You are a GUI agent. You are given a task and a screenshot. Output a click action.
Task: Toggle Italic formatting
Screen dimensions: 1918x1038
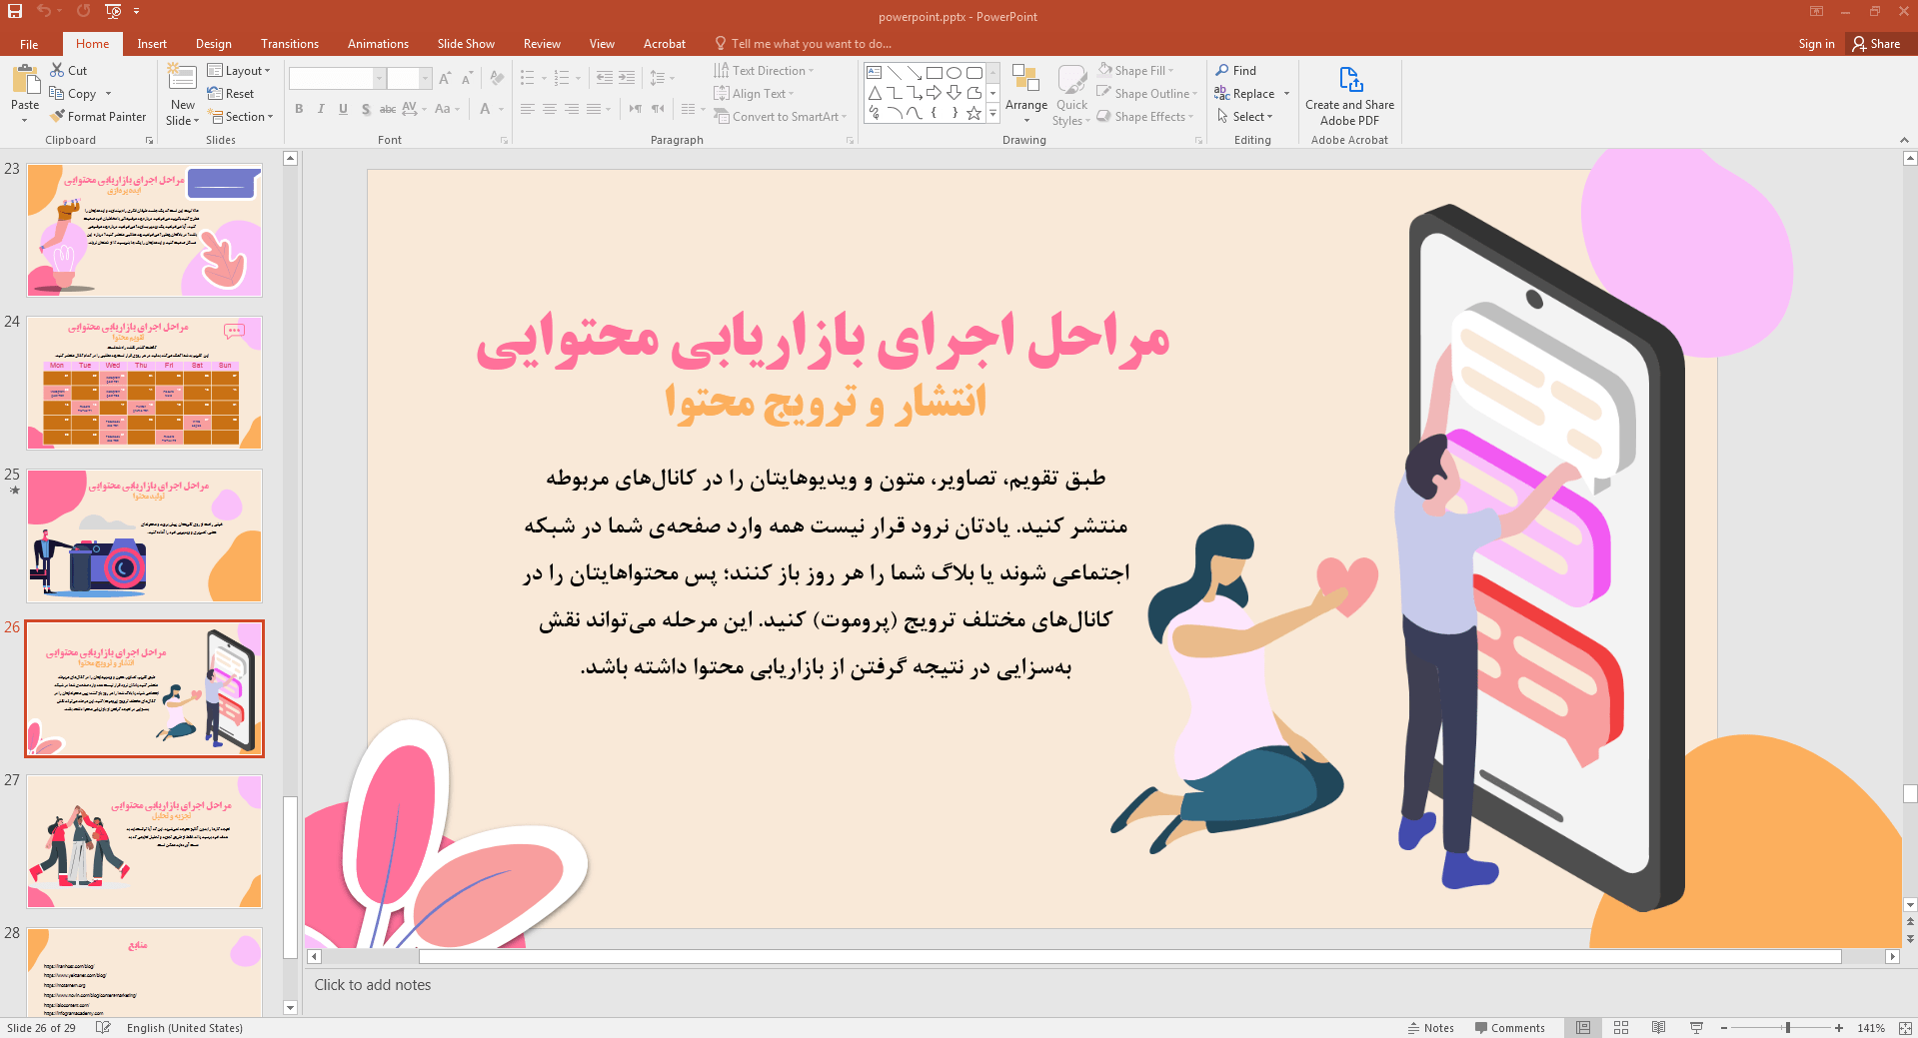[321, 109]
